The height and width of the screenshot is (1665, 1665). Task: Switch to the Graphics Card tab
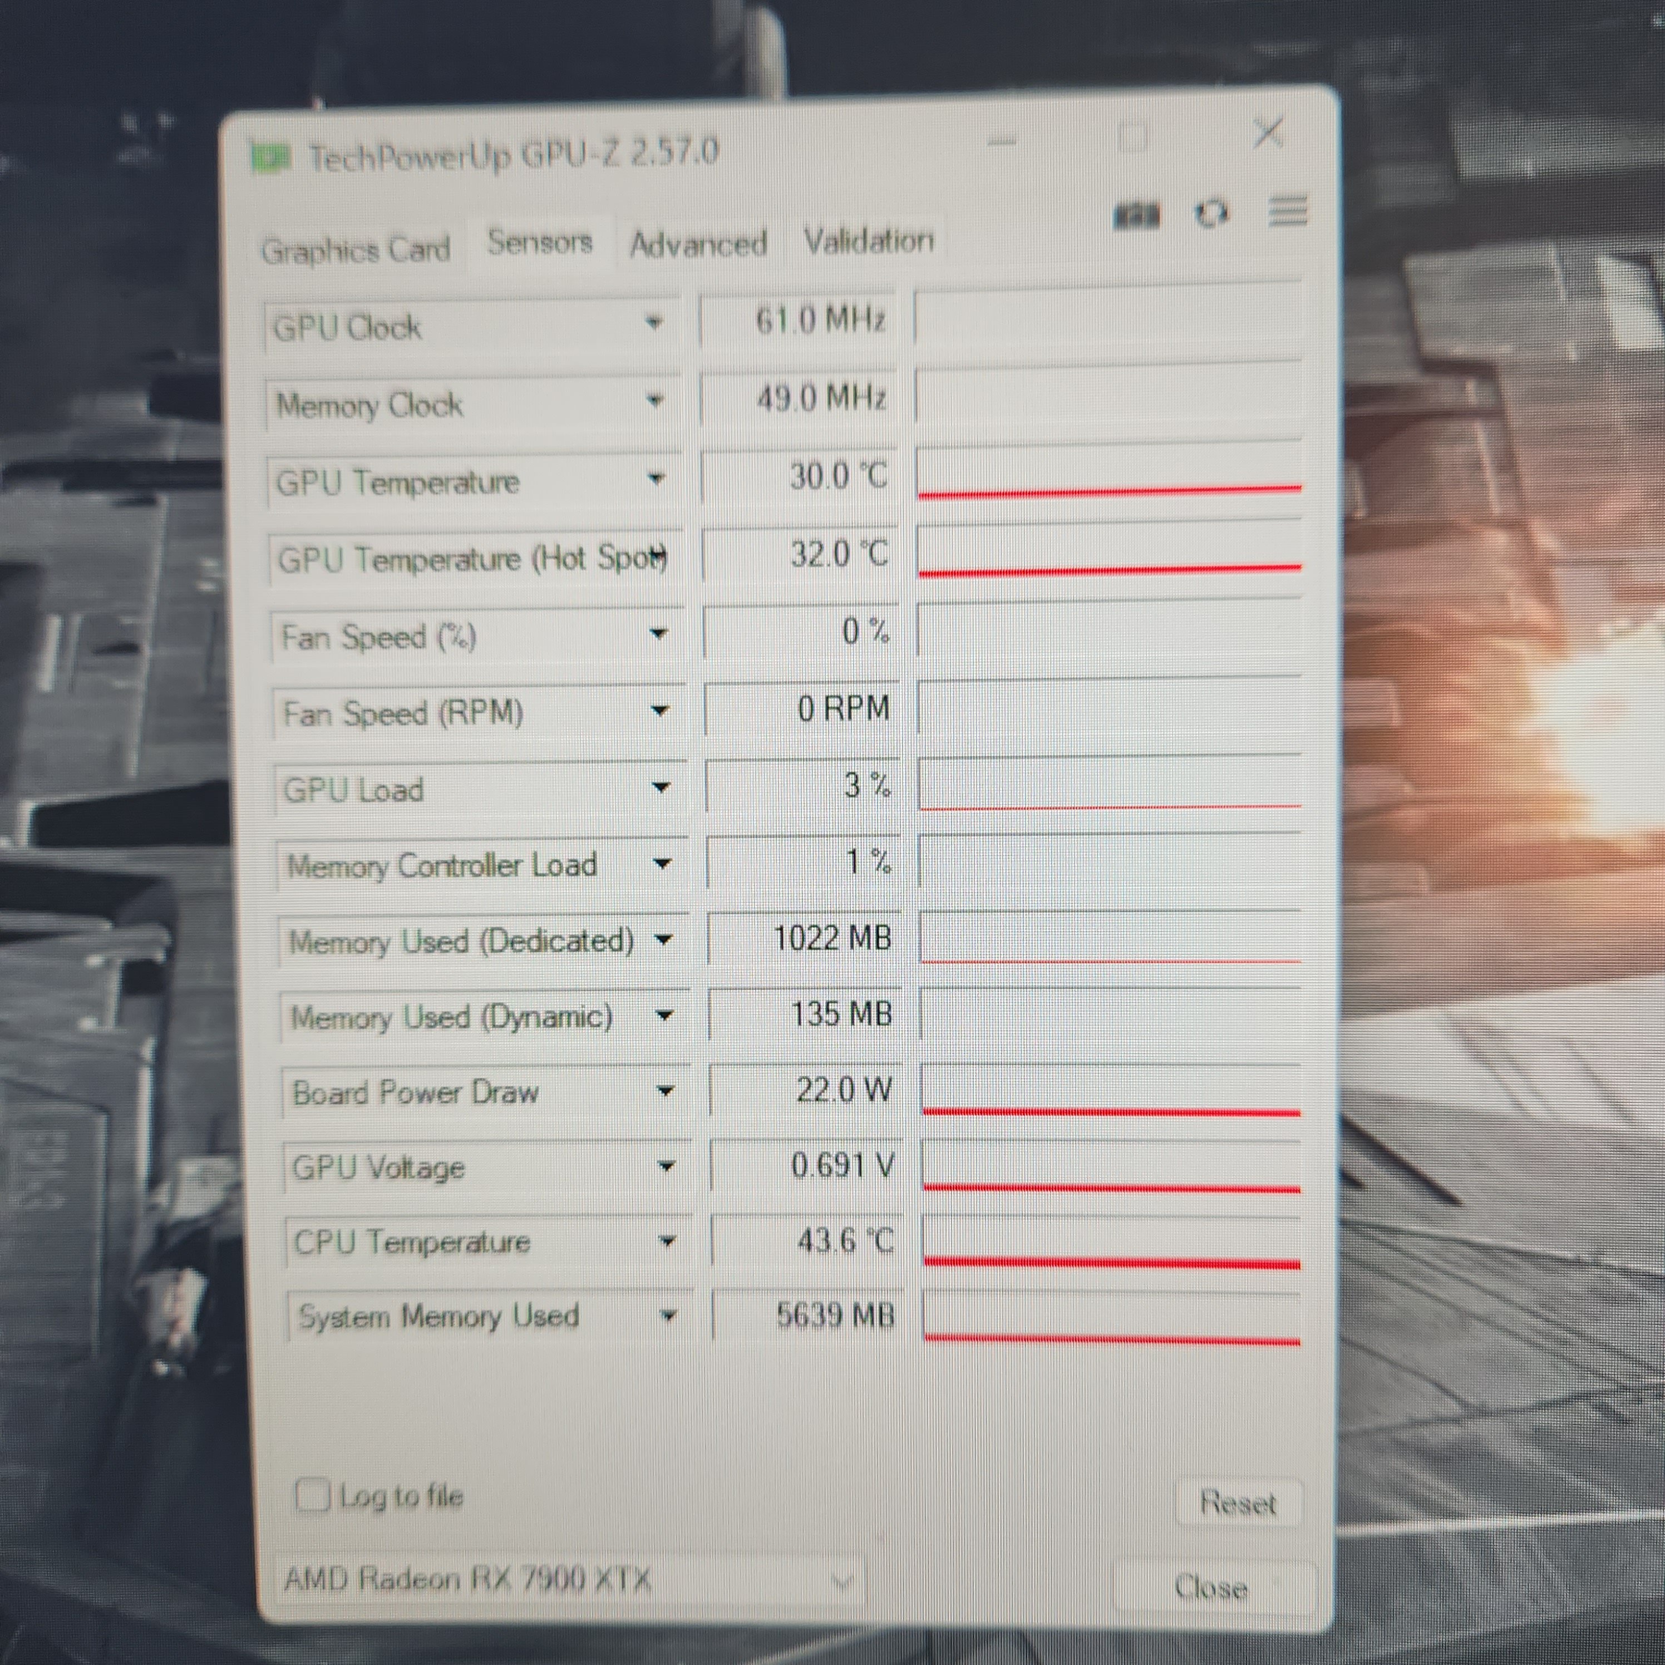[x=355, y=251]
